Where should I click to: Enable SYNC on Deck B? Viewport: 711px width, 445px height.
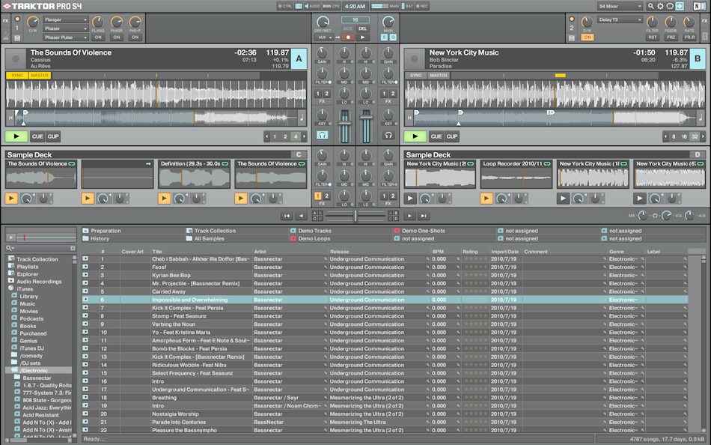[x=416, y=76]
